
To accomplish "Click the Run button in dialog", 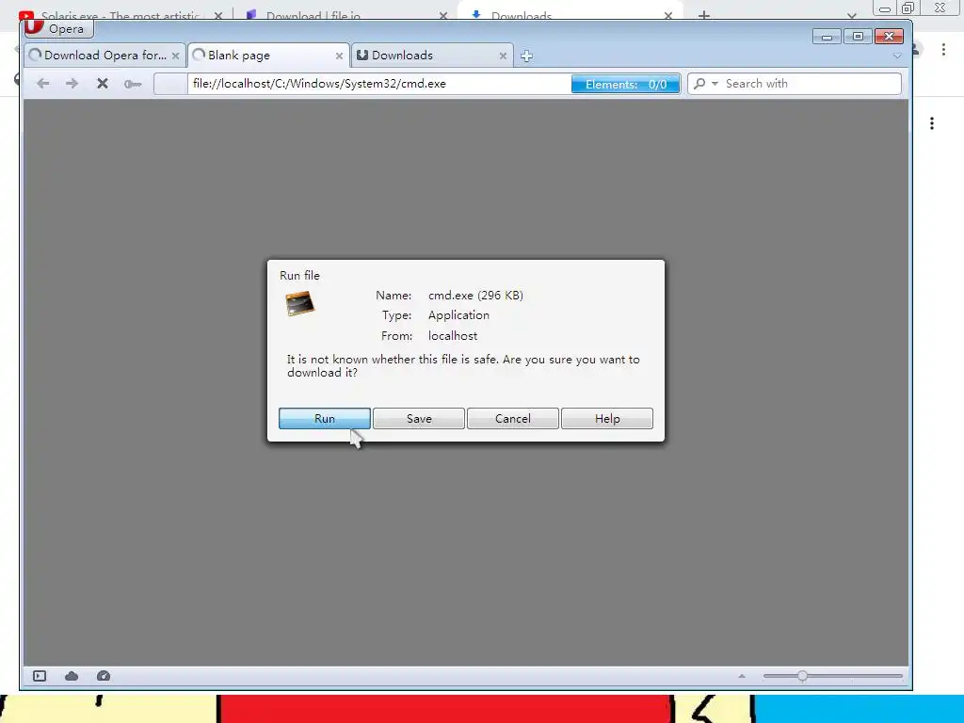I will [x=324, y=419].
